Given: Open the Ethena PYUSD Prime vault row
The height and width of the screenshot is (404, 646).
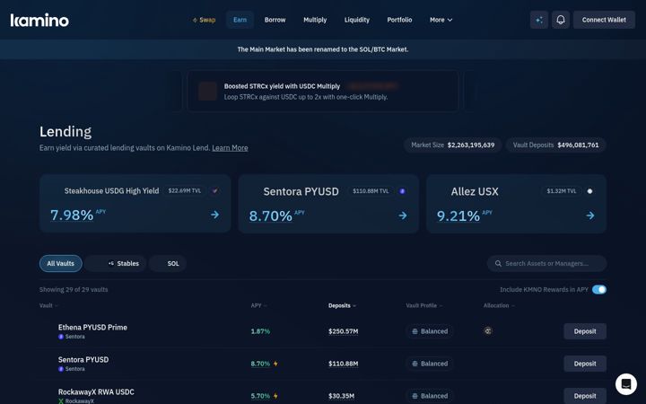Looking at the screenshot, I should (x=323, y=331).
